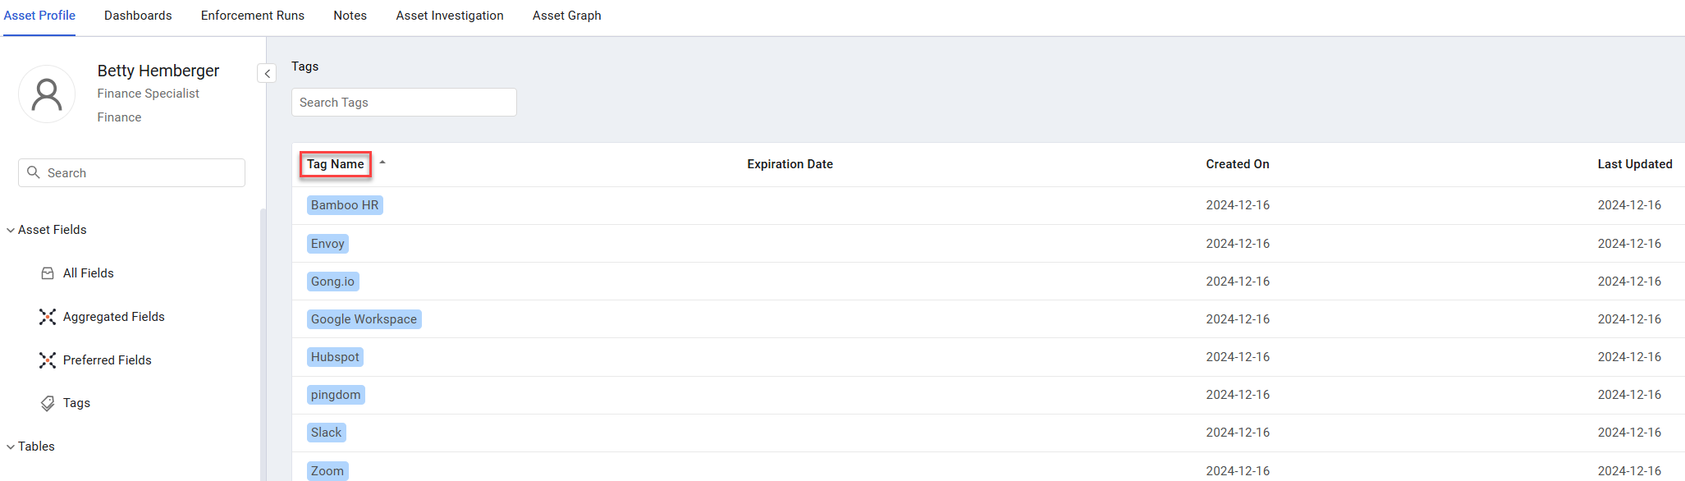Open the Enforcement Runs tab
The width and height of the screenshot is (1685, 481).
[x=253, y=16]
